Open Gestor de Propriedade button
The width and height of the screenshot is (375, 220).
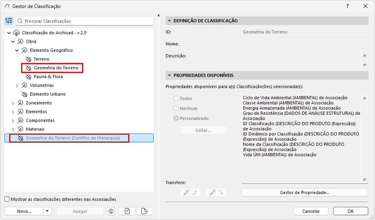coord(305,192)
